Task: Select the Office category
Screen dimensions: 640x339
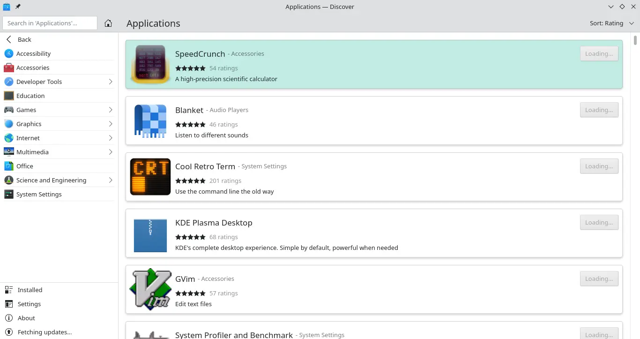Action: (59, 166)
